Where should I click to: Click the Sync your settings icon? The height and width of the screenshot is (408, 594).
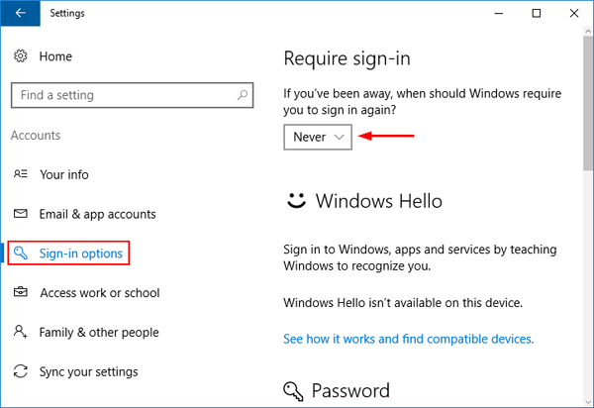point(21,372)
